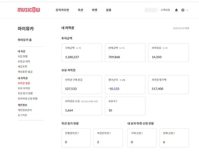Image resolution: width=199 pixels, height=153 pixels.
Task: Click the 1,664 royalty income value
Action: (x=69, y=110)
